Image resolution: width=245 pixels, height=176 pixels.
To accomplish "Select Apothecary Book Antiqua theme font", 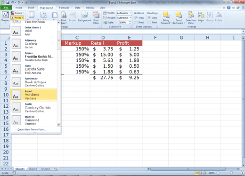I will coord(34,82).
